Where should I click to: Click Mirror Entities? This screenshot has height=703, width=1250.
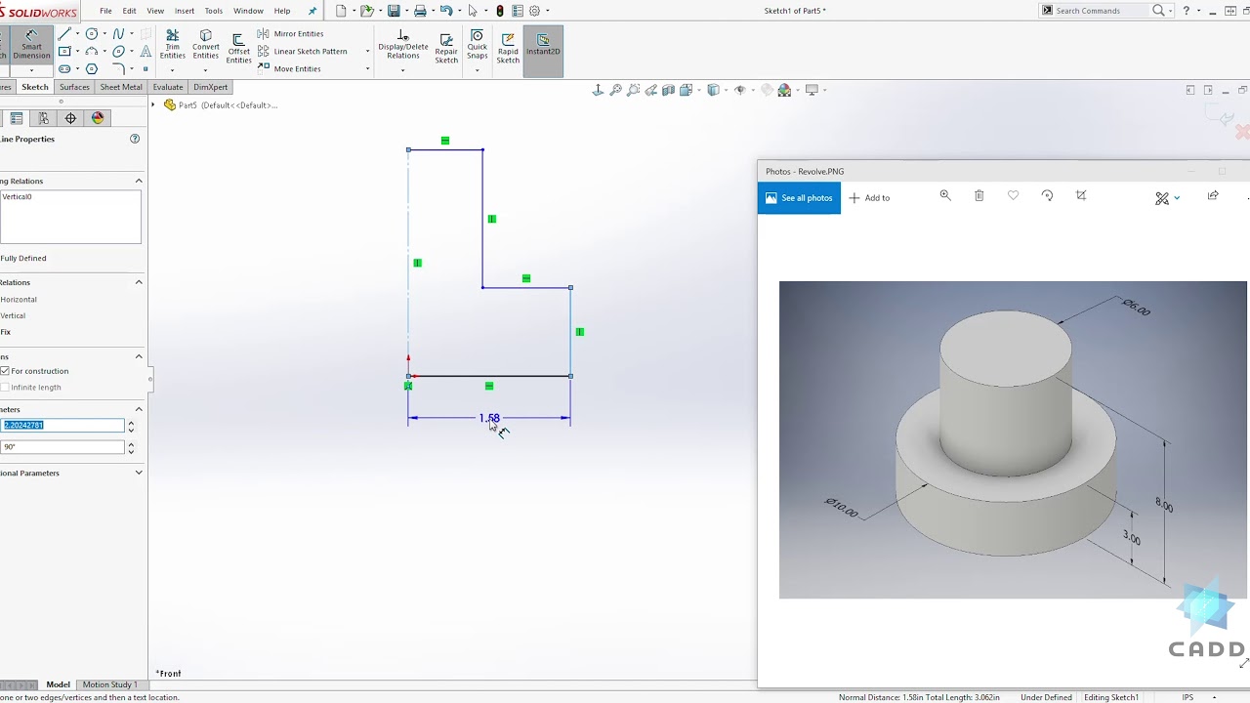click(x=291, y=34)
